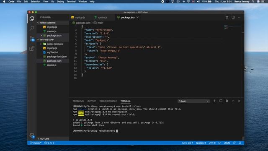Screen dimensions: 268x151
Task: Open the File menu
Action: pyautogui.click(x=19, y=2)
